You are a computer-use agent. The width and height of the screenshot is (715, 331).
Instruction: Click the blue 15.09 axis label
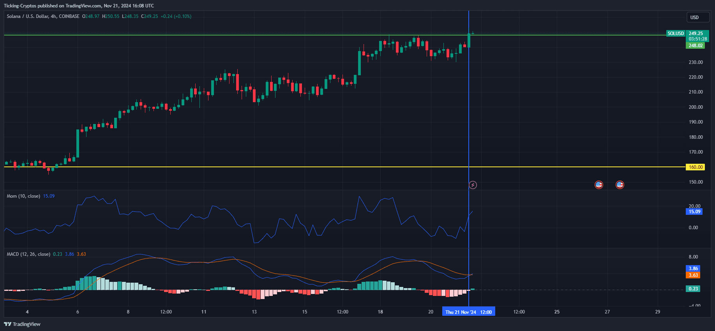tap(694, 212)
